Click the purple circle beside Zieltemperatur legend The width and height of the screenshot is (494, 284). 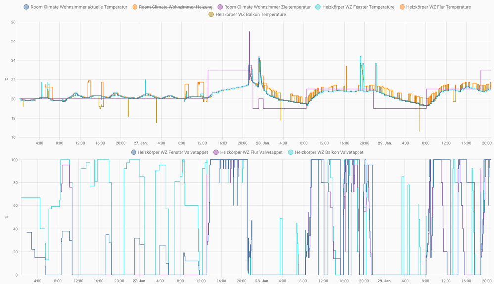coord(220,7)
